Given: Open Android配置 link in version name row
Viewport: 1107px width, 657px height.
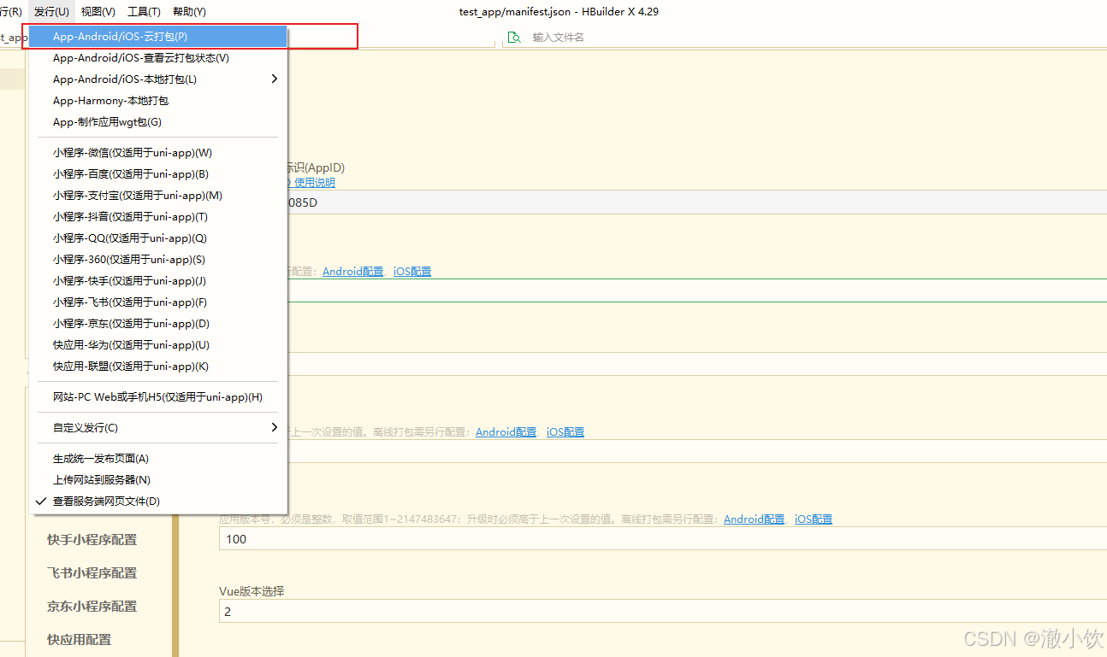Looking at the screenshot, I should [506, 432].
